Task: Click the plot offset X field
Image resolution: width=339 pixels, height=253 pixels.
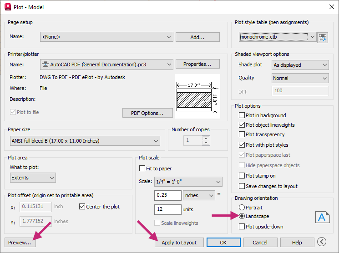Action: [35, 207]
